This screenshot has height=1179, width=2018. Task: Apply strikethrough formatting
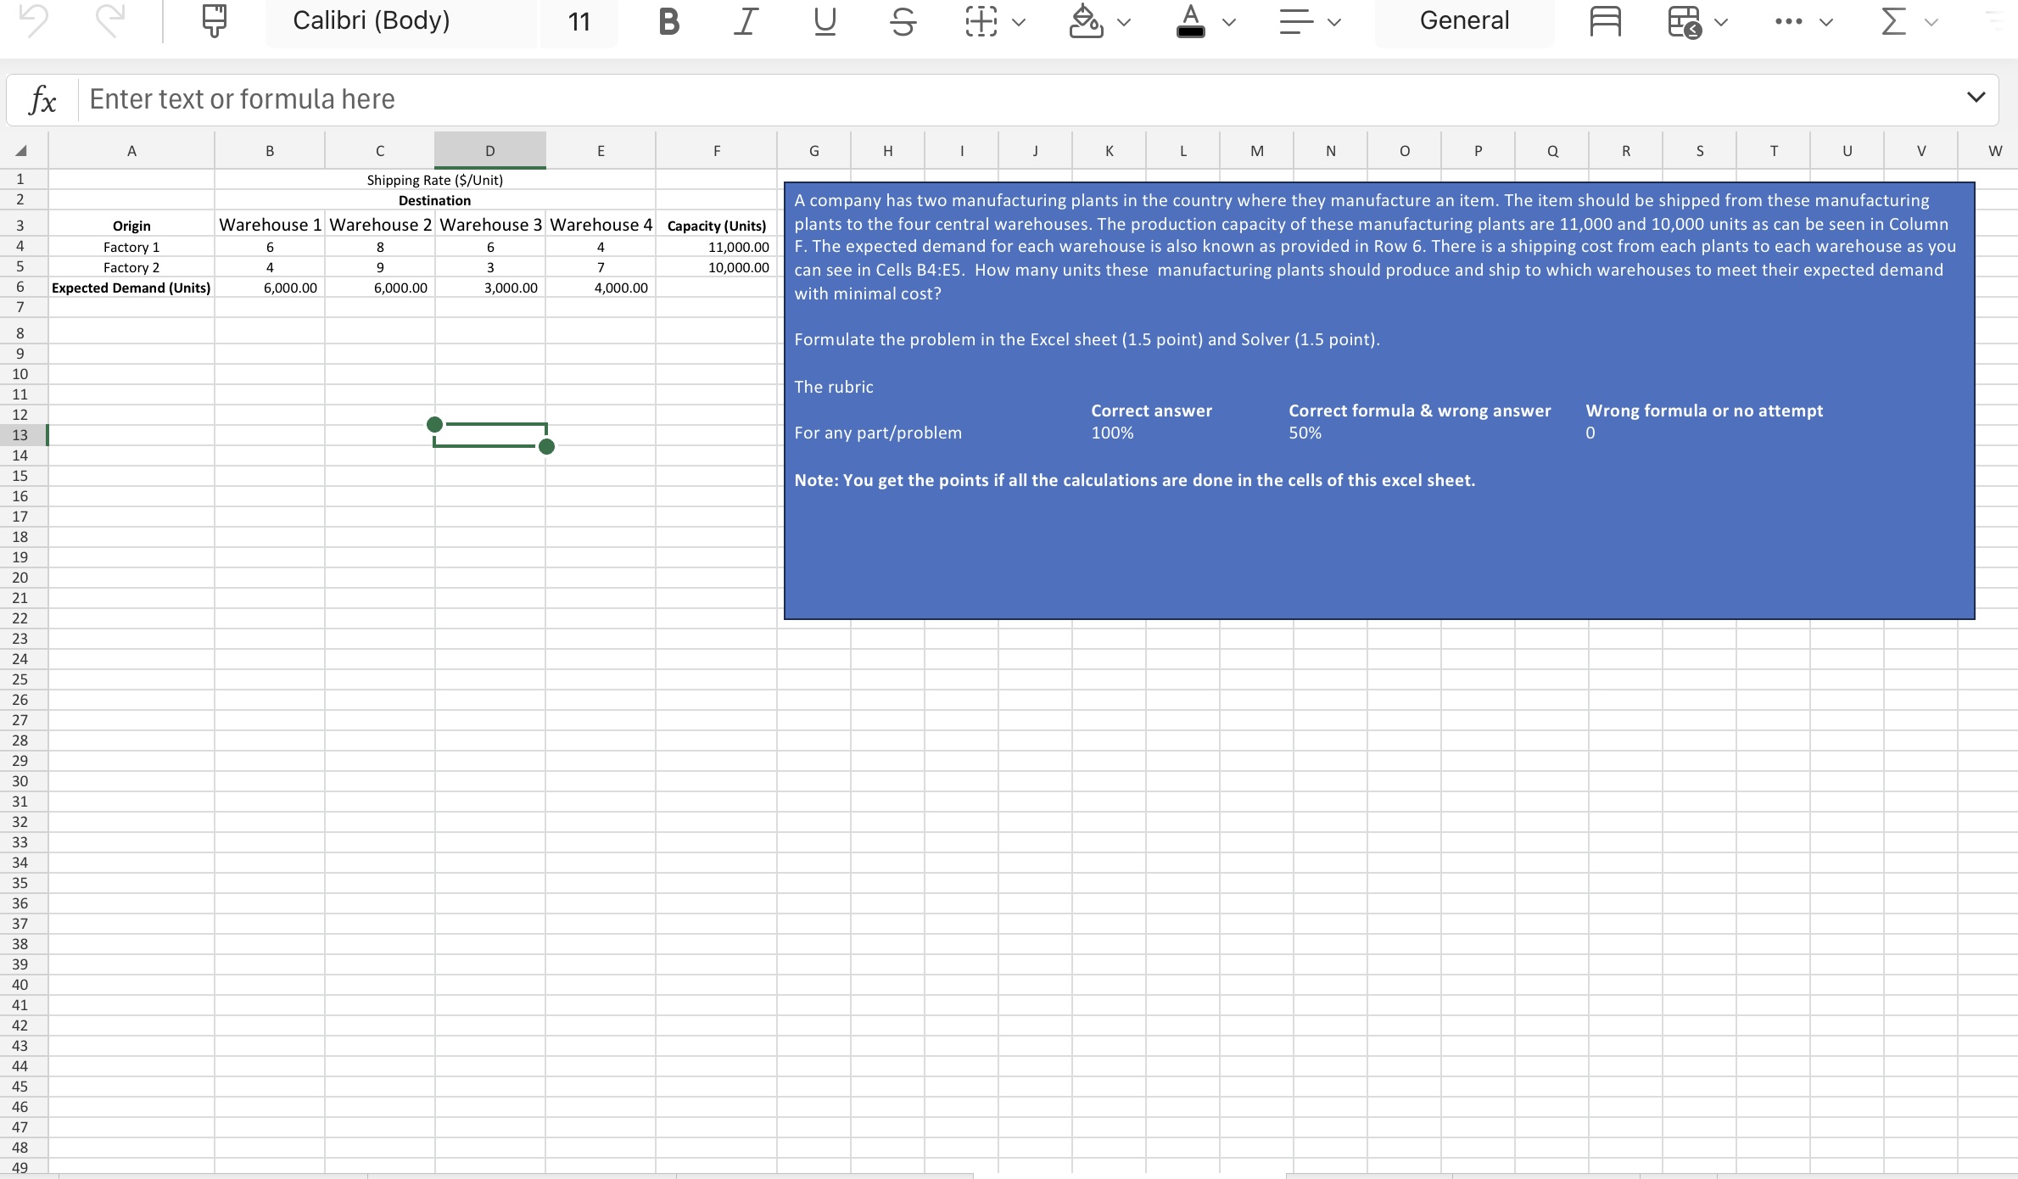point(902,21)
